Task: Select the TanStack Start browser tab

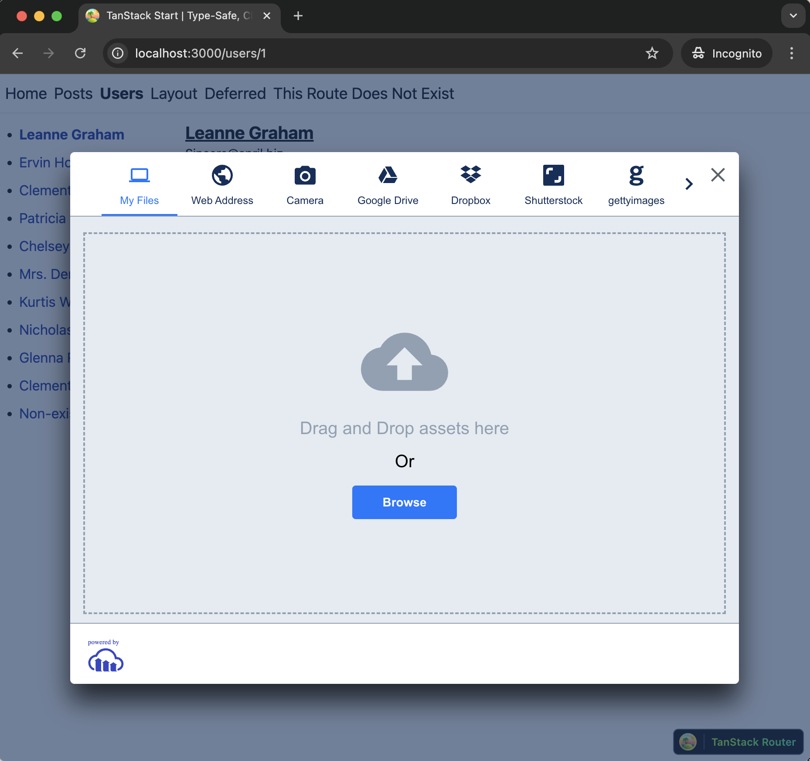Action: [179, 16]
